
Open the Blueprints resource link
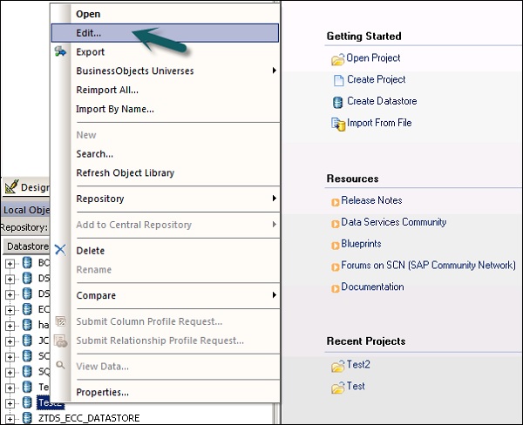coord(361,244)
